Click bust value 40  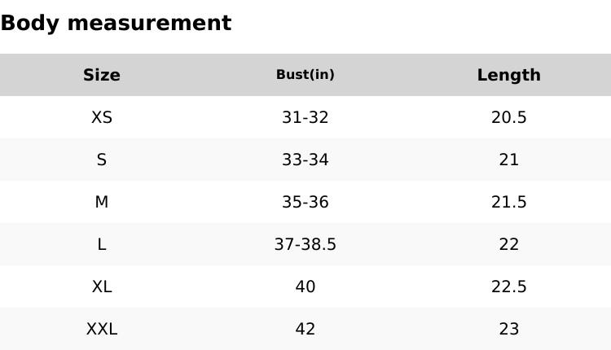click(x=305, y=287)
